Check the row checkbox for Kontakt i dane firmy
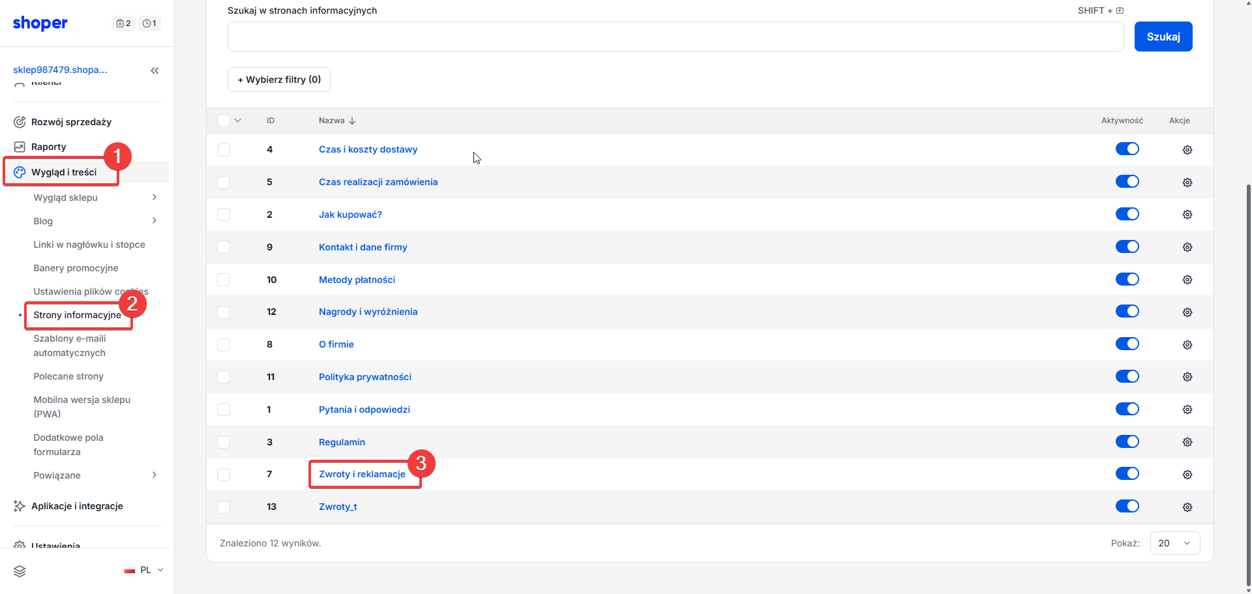The height and width of the screenshot is (594, 1252). pyautogui.click(x=224, y=247)
